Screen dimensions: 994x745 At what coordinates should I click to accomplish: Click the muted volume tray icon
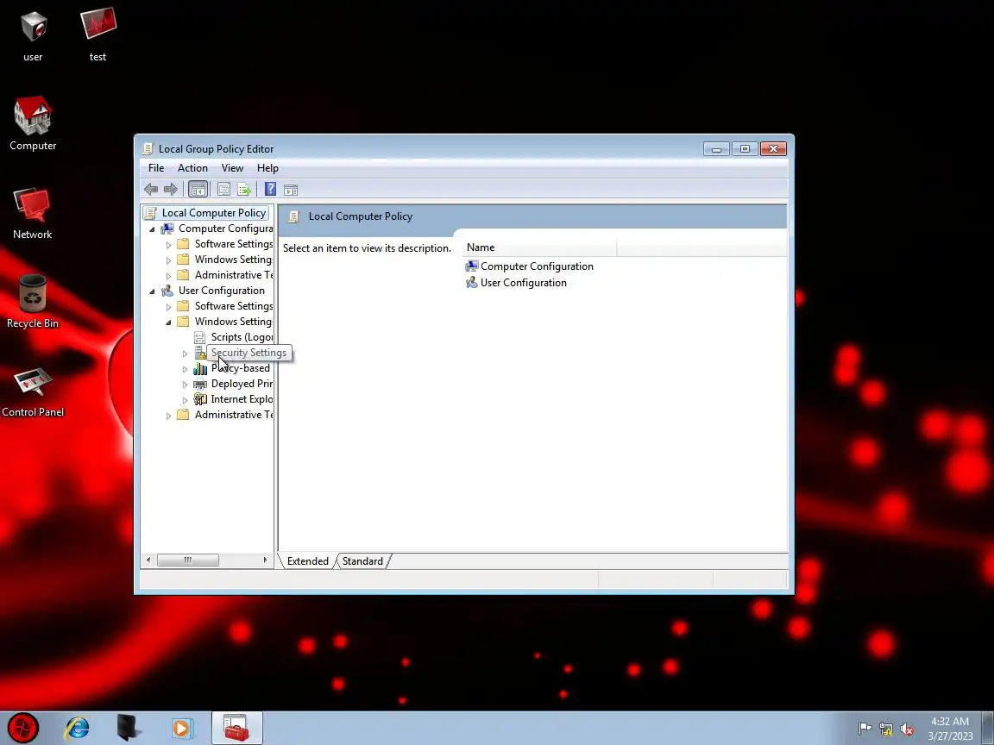pos(907,729)
